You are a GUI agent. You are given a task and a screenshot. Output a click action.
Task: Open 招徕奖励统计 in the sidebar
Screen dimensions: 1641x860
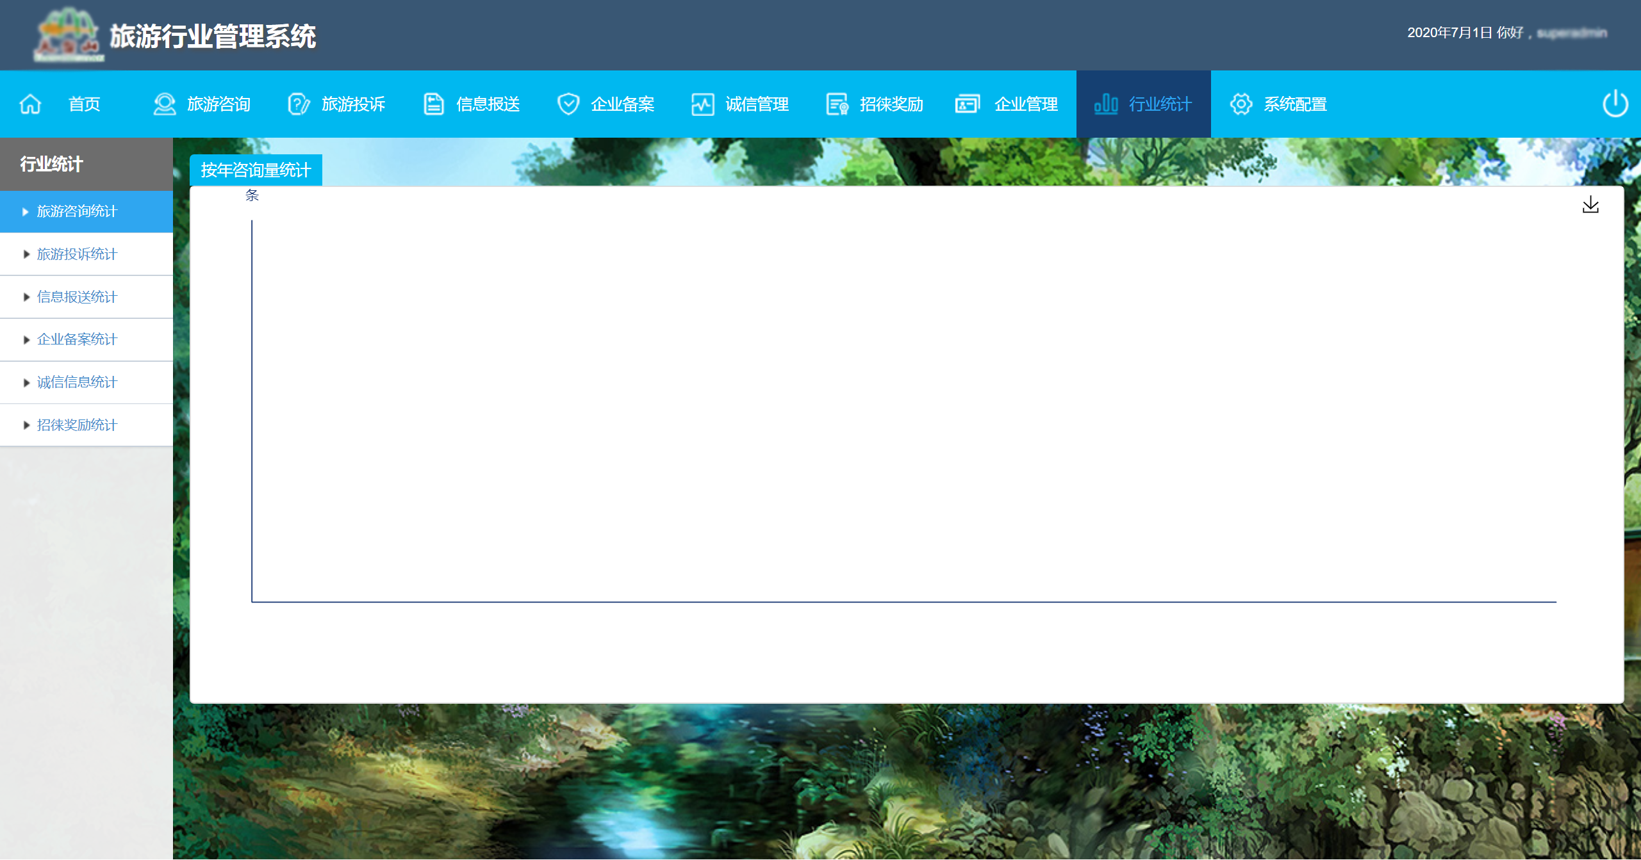[77, 425]
